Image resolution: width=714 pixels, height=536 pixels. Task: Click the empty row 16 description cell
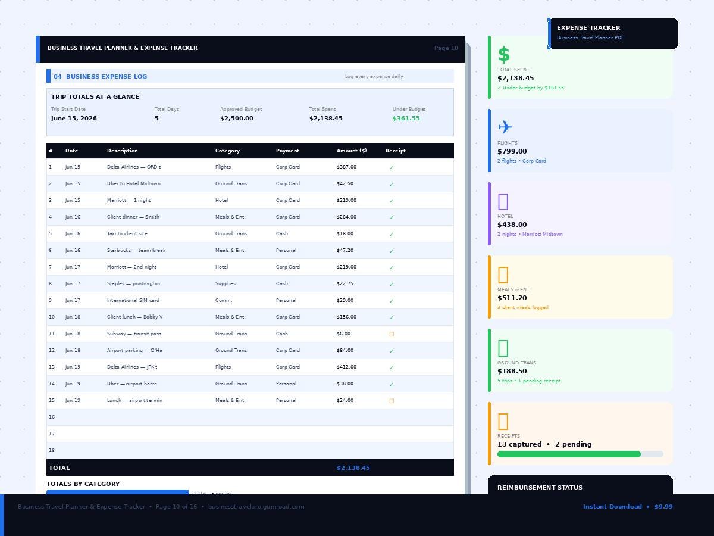[x=161, y=417]
